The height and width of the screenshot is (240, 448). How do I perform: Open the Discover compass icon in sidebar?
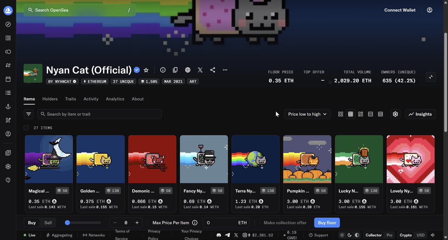pos(8,24)
